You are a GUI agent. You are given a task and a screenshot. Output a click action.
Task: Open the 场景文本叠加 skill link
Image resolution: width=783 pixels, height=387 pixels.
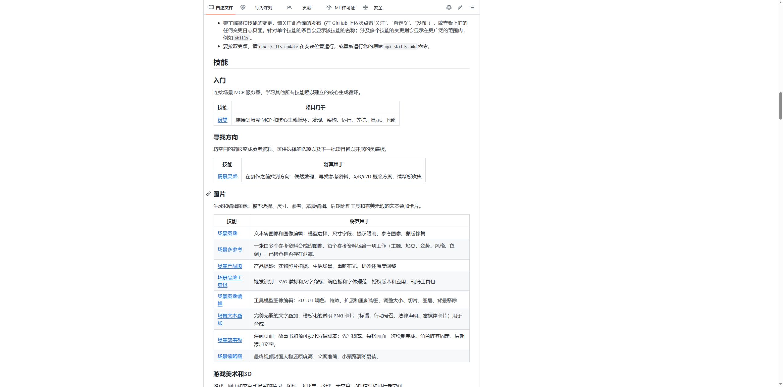click(x=230, y=319)
